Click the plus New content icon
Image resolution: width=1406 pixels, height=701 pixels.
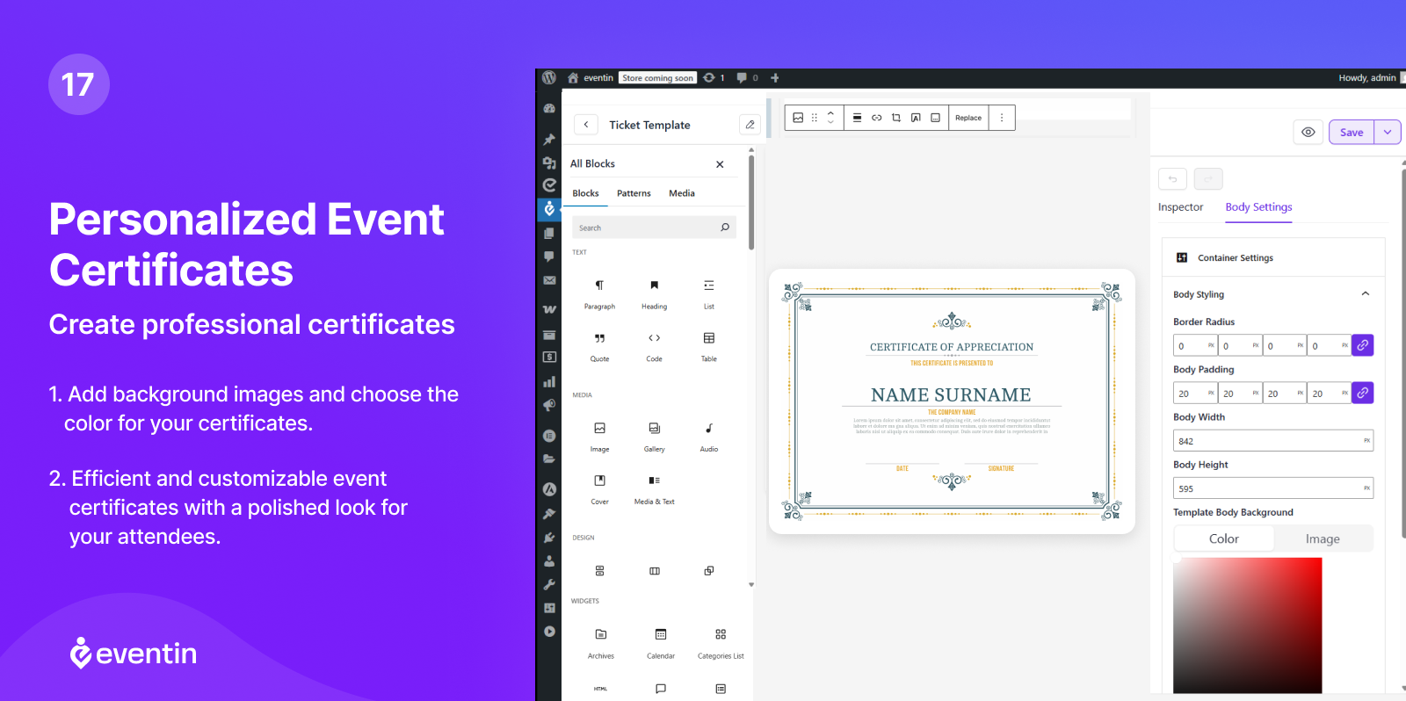coord(775,77)
